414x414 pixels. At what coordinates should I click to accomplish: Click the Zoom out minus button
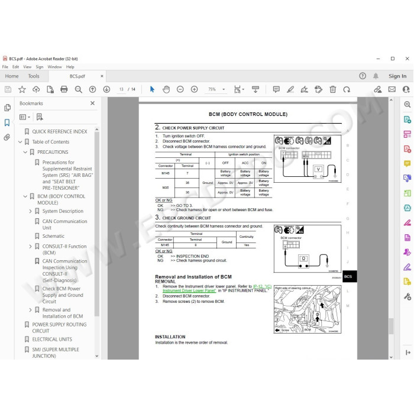(180, 89)
